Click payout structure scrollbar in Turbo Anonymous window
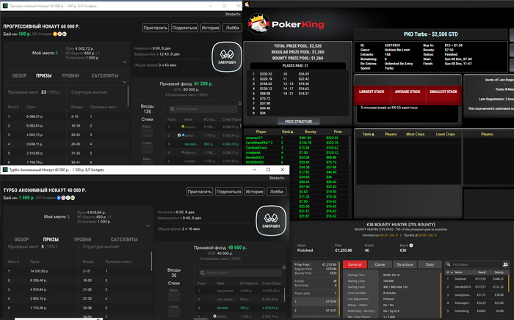514x320 pixels. pyautogui.click(x=151, y=261)
